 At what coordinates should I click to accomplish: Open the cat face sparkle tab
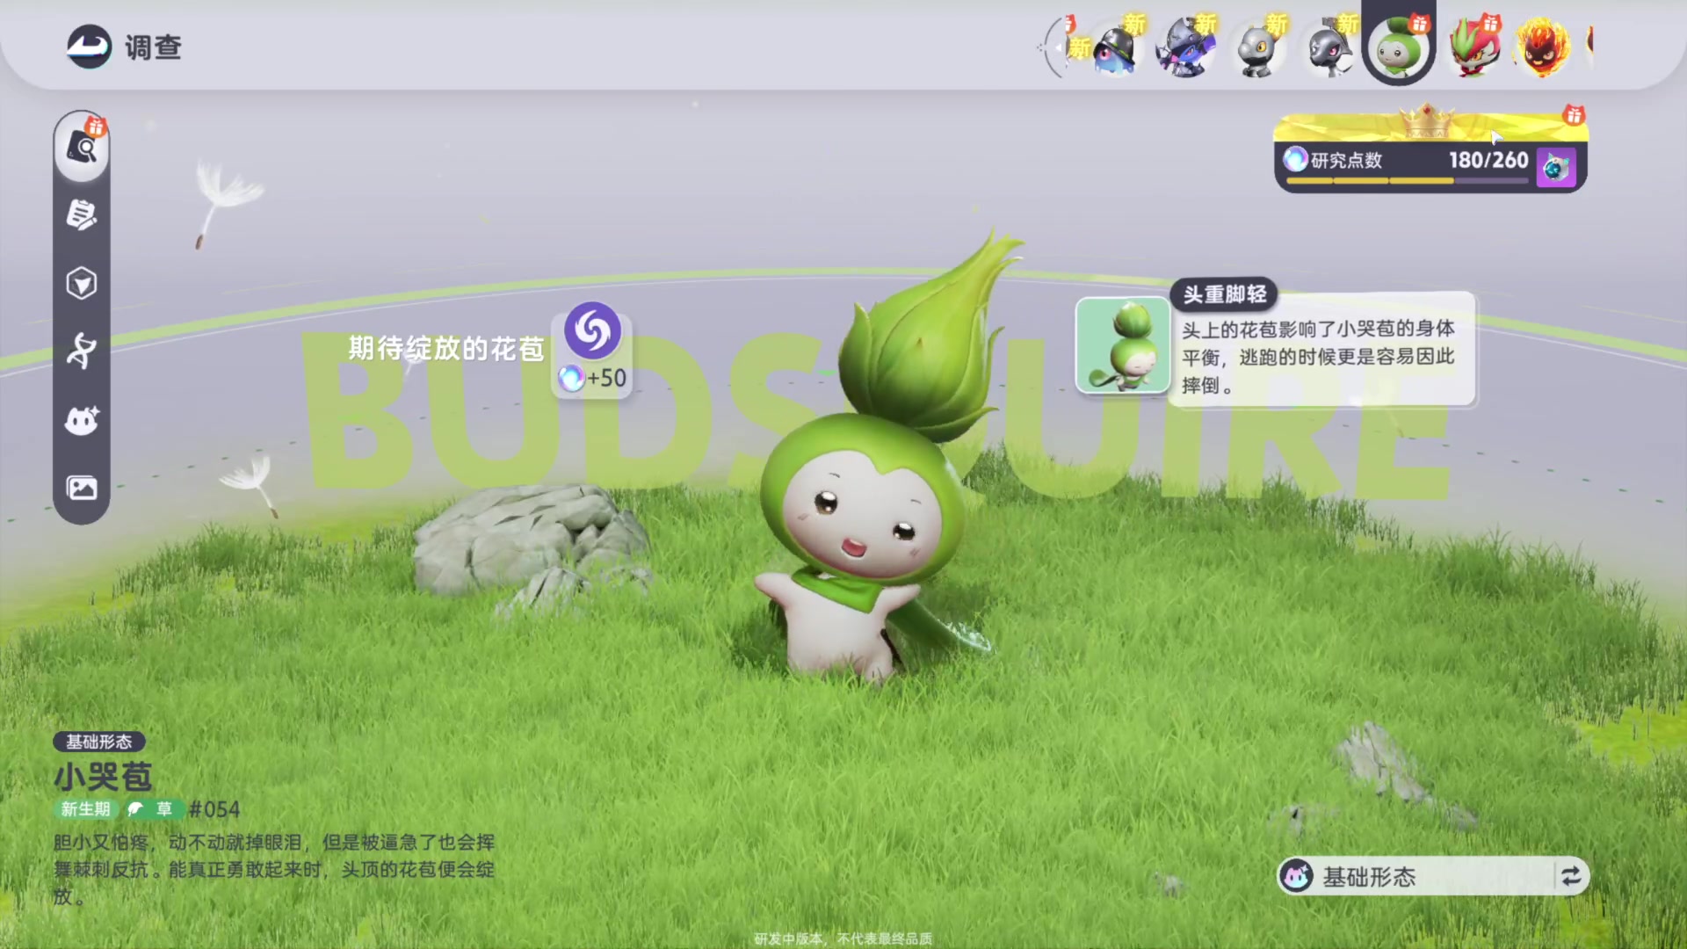tap(82, 420)
